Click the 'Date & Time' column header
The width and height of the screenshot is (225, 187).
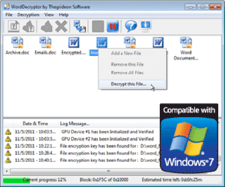[36, 124]
